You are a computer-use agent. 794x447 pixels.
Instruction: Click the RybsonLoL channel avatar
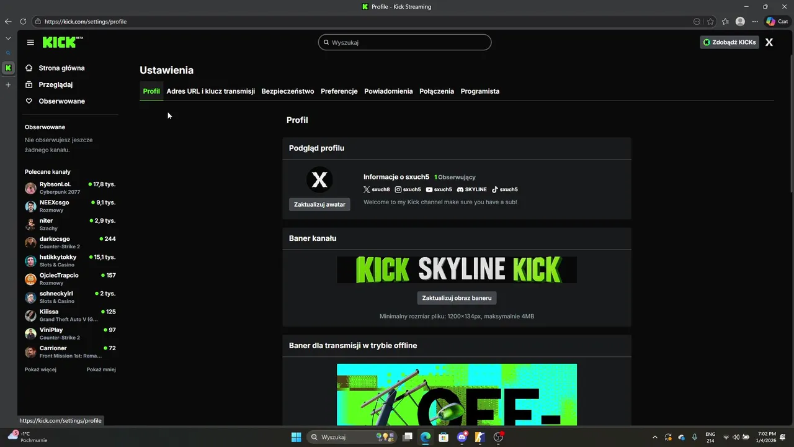tap(30, 188)
